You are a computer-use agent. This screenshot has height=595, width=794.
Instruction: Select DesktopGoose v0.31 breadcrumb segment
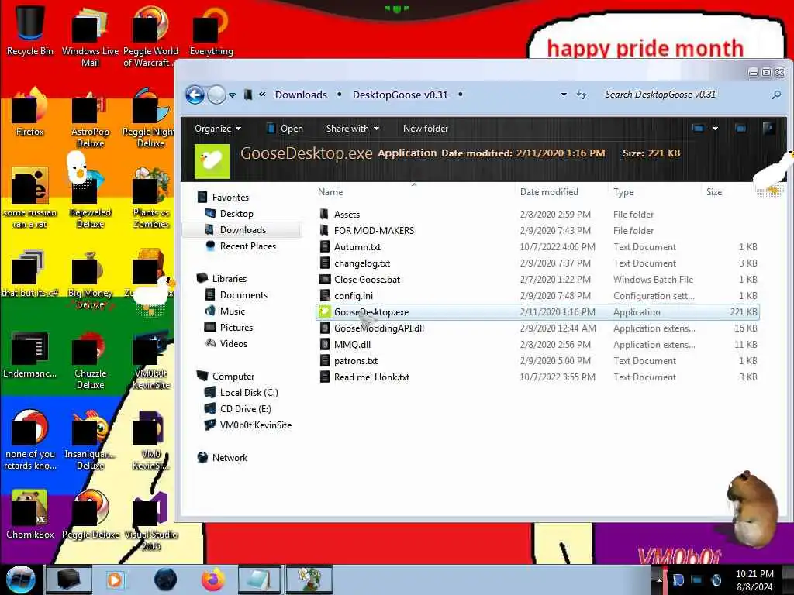pyautogui.click(x=400, y=95)
